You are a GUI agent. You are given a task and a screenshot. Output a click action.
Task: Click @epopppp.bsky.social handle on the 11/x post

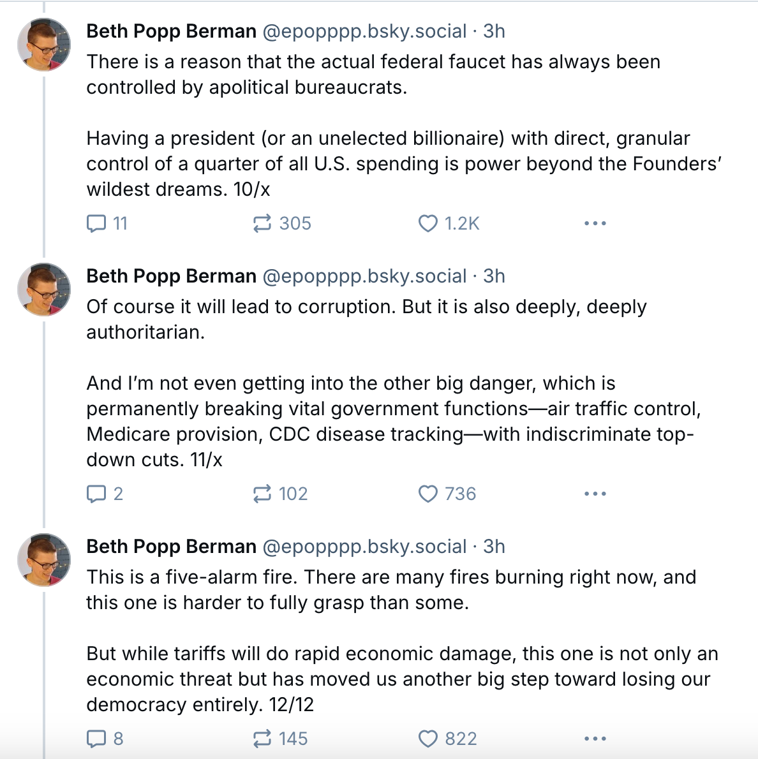tap(364, 276)
